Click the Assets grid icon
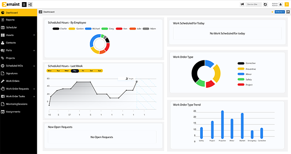291x154 pixels. tap(2, 35)
